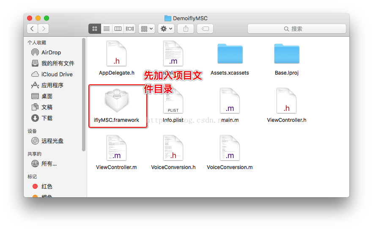Open 桌面 in the sidebar
This screenshot has width=373, height=231.
click(x=42, y=96)
